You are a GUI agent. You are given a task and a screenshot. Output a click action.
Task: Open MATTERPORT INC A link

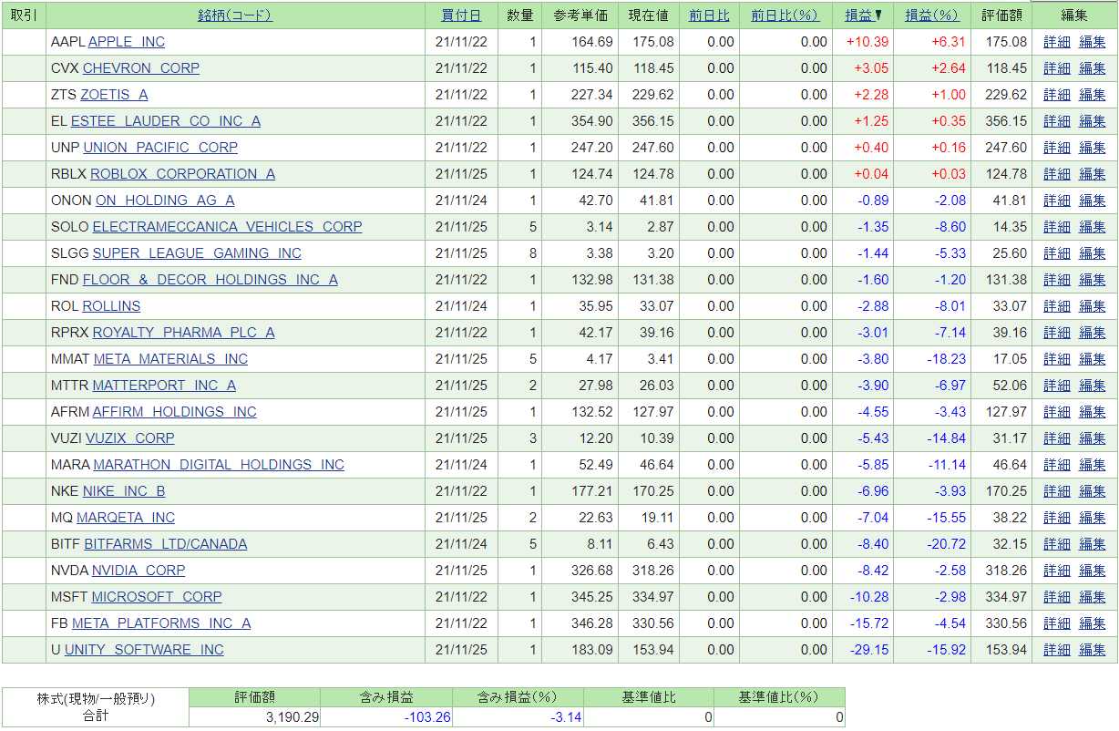point(165,386)
